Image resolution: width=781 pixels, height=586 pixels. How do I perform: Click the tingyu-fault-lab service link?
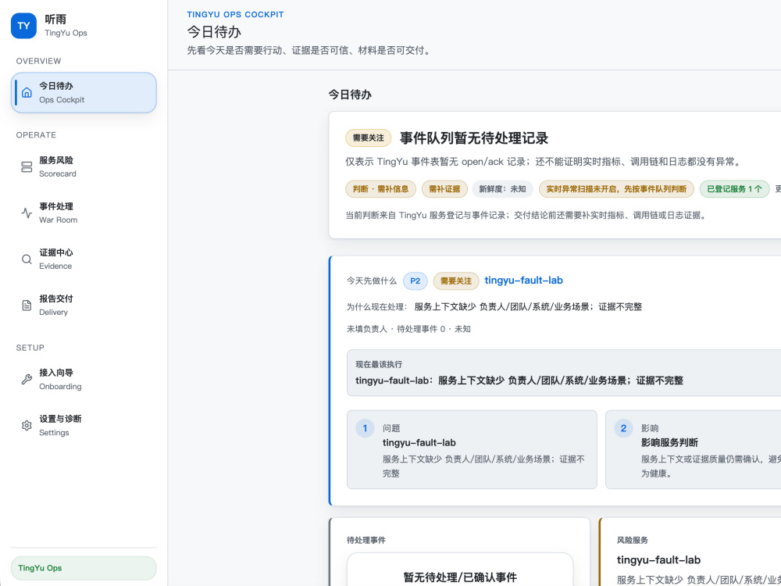[523, 280]
